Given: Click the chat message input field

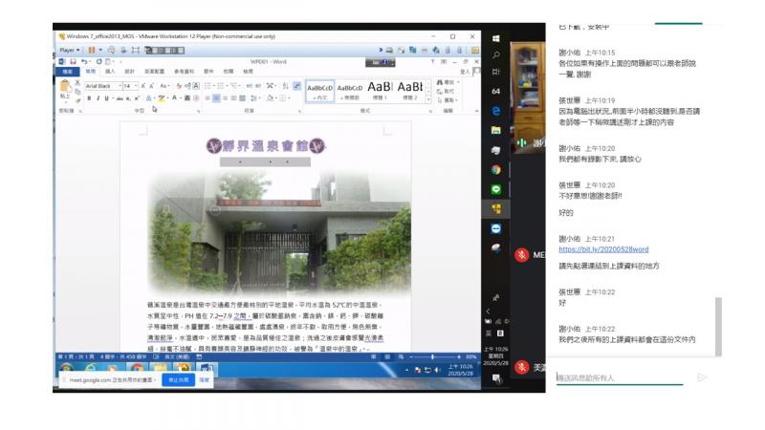Looking at the screenshot, I should (620, 377).
